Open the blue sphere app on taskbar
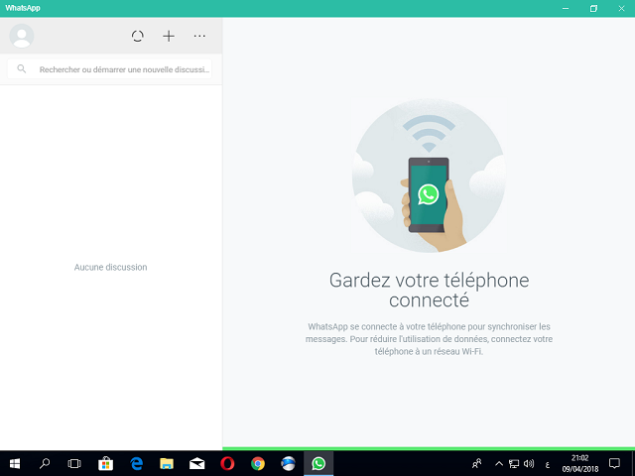Viewport: 635px width, 476px height. tap(288, 463)
